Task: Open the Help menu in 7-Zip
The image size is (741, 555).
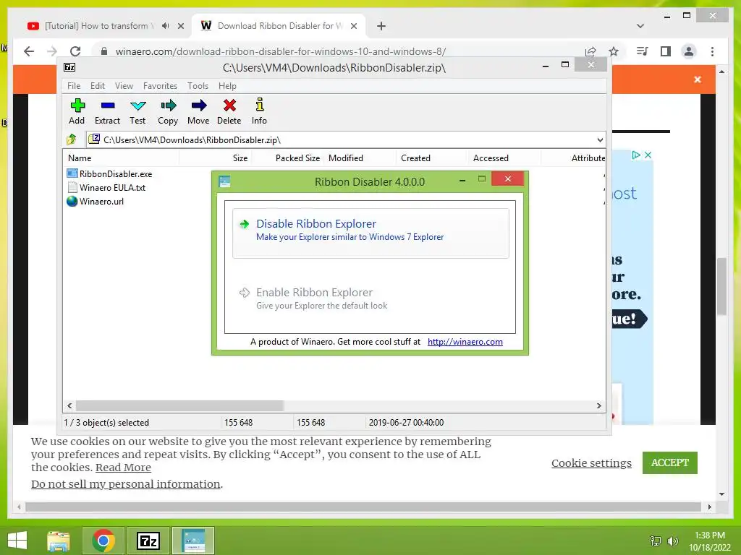Action: click(x=227, y=86)
